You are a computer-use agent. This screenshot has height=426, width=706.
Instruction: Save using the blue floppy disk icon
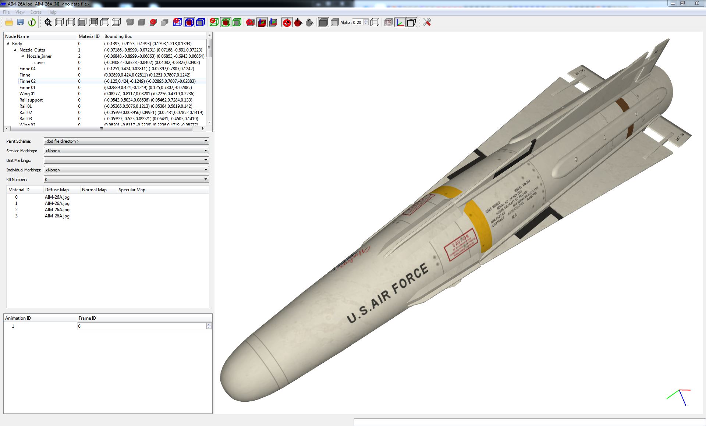point(21,22)
